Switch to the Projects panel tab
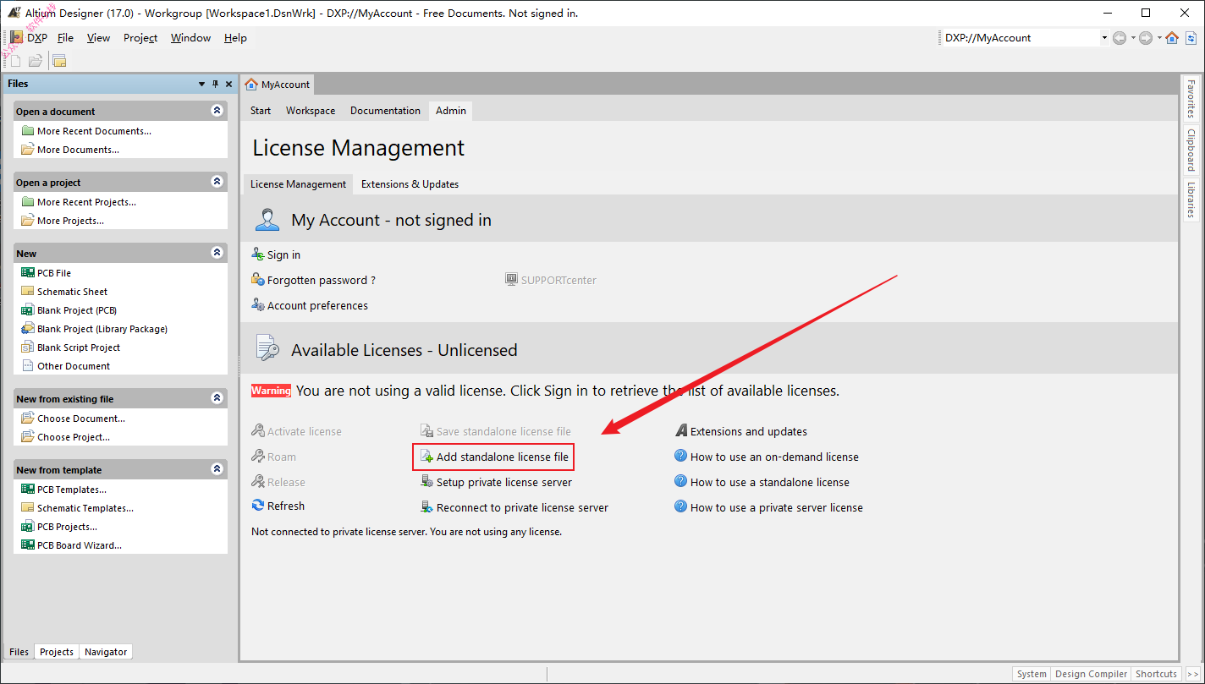The height and width of the screenshot is (684, 1205). click(x=57, y=652)
